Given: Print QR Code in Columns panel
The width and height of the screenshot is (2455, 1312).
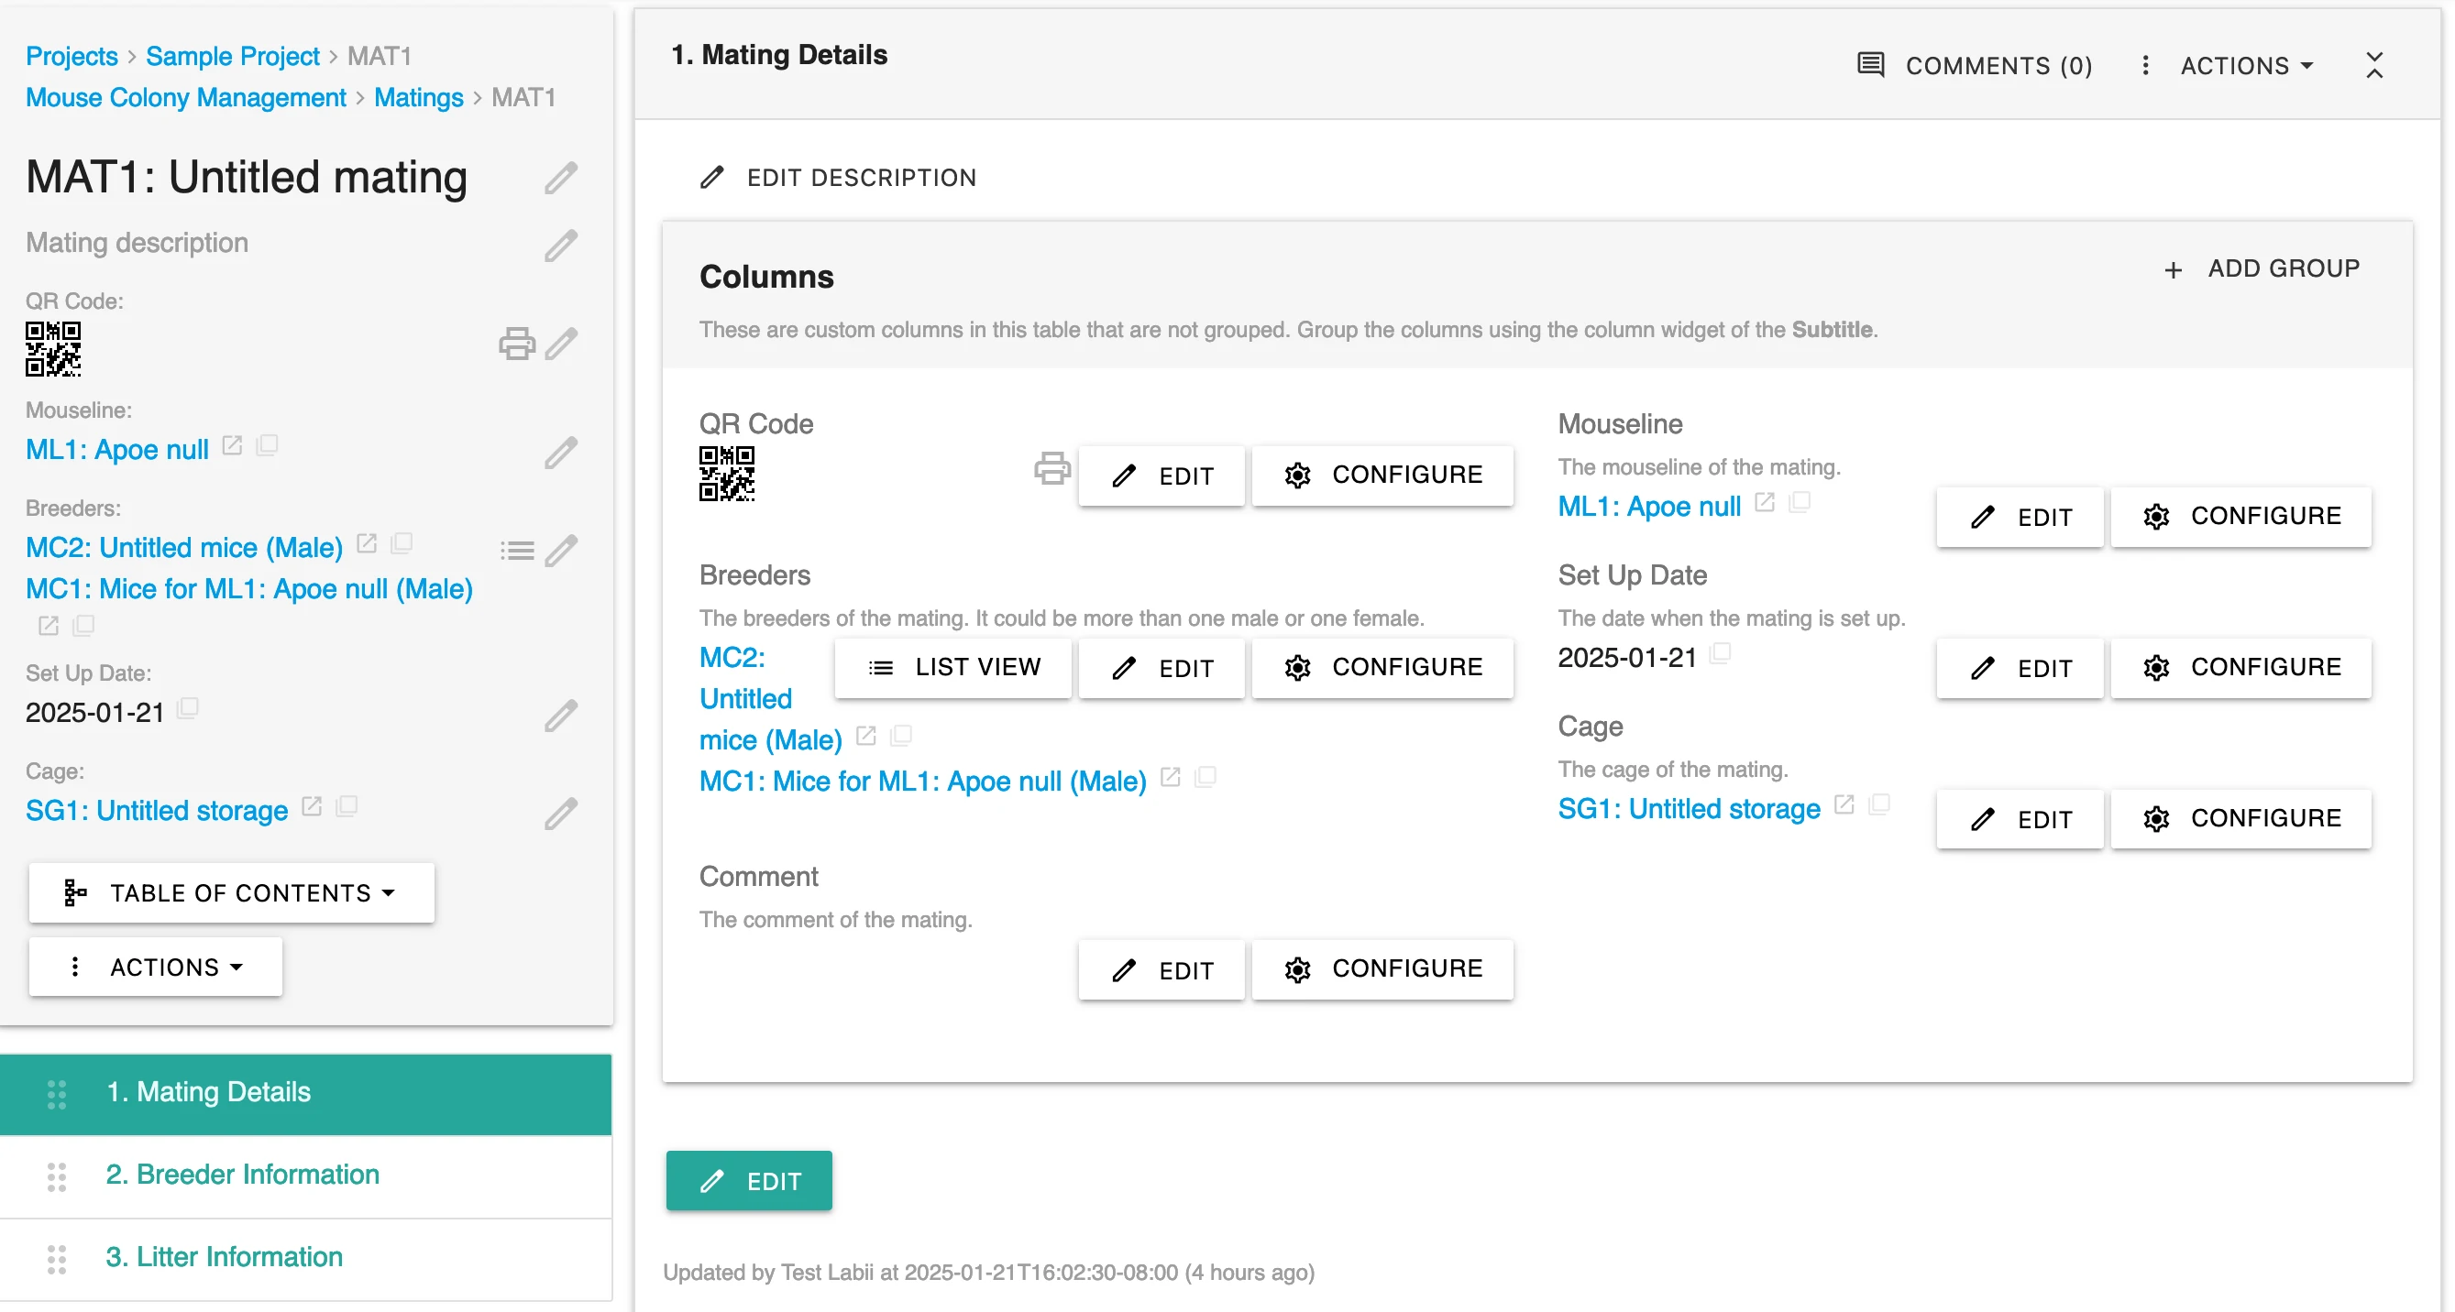Looking at the screenshot, I should pyautogui.click(x=1052, y=469).
